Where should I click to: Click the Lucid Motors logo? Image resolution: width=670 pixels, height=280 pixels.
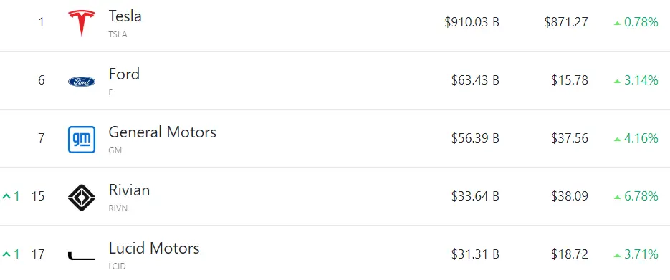pyautogui.click(x=82, y=256)
